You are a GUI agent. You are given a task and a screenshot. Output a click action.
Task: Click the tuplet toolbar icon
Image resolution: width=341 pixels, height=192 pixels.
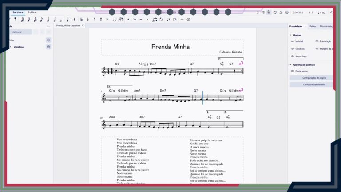pyautogui.click(x=155, y=20)
